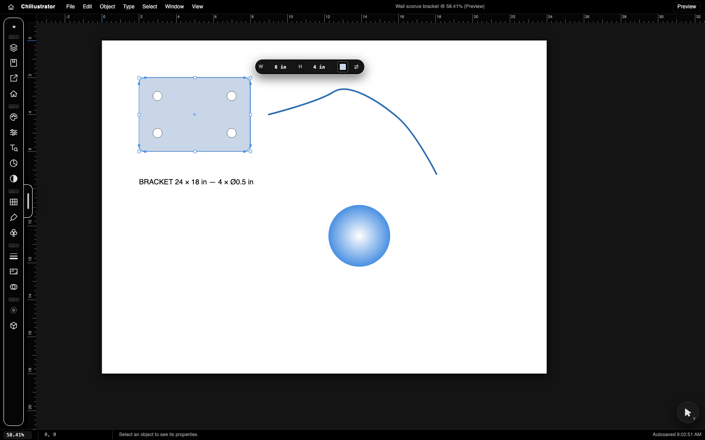Select the blue gradient circle on artboard

(359, 236)
